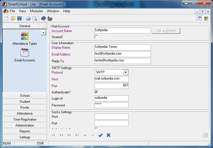Click the SmartSchool title bar icon
213x148 pixels.
(4, 4)
